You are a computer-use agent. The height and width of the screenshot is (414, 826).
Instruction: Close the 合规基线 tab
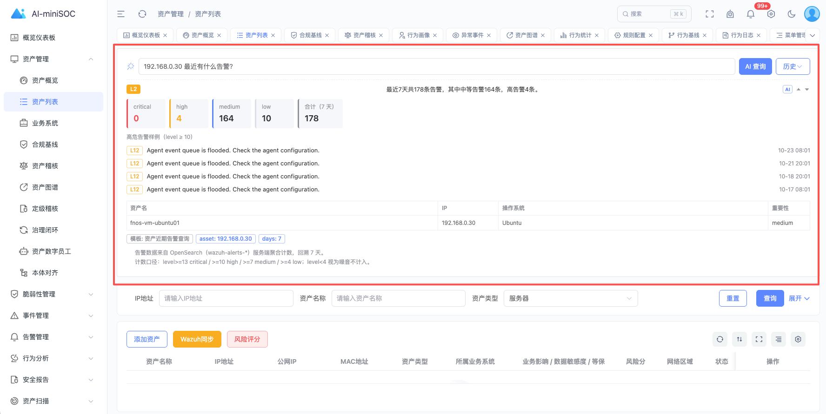point(327,35)
